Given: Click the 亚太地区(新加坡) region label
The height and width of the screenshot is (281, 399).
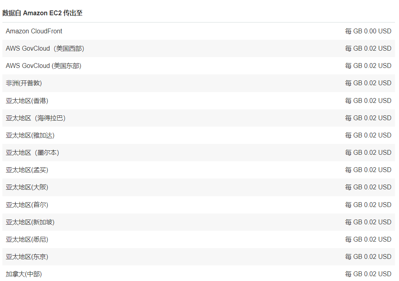Looking at the screenshot, I should tap(30, 222).
